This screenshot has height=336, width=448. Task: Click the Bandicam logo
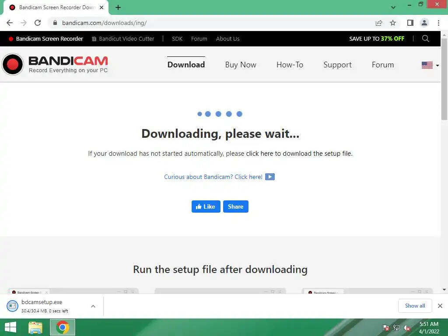[55, 65]
